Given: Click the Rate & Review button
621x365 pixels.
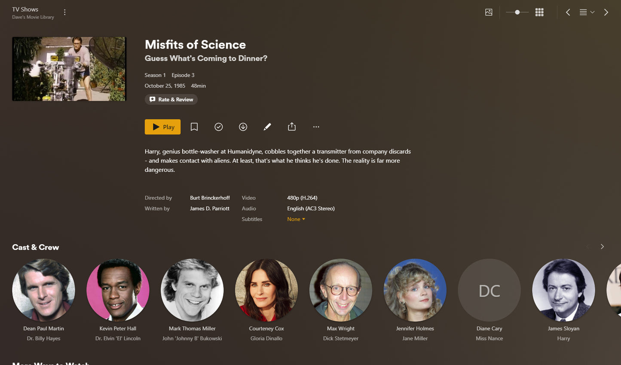Looking at the screenshot, I should (x=171, y=99).
